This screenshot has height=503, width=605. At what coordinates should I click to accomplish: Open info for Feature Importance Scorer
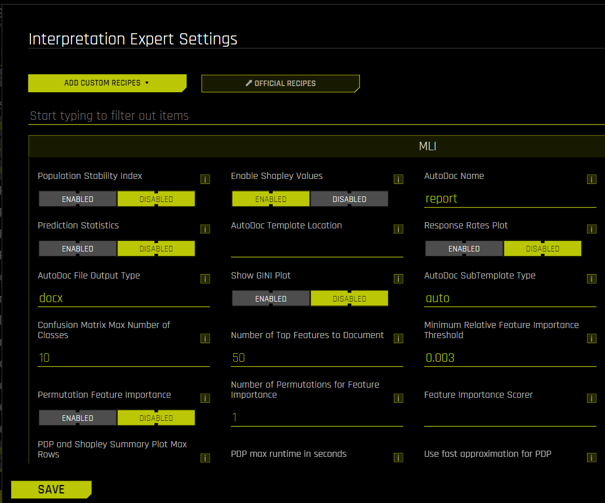tap(591, 398)
